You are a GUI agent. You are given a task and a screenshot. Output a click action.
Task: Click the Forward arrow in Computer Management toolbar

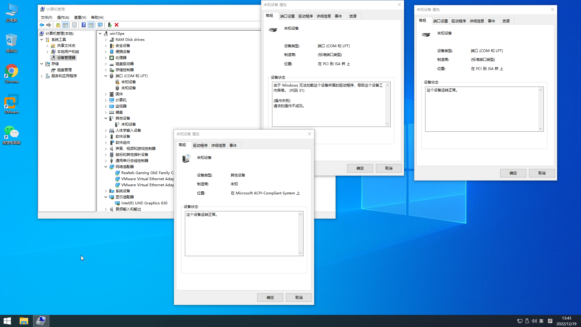49,25
